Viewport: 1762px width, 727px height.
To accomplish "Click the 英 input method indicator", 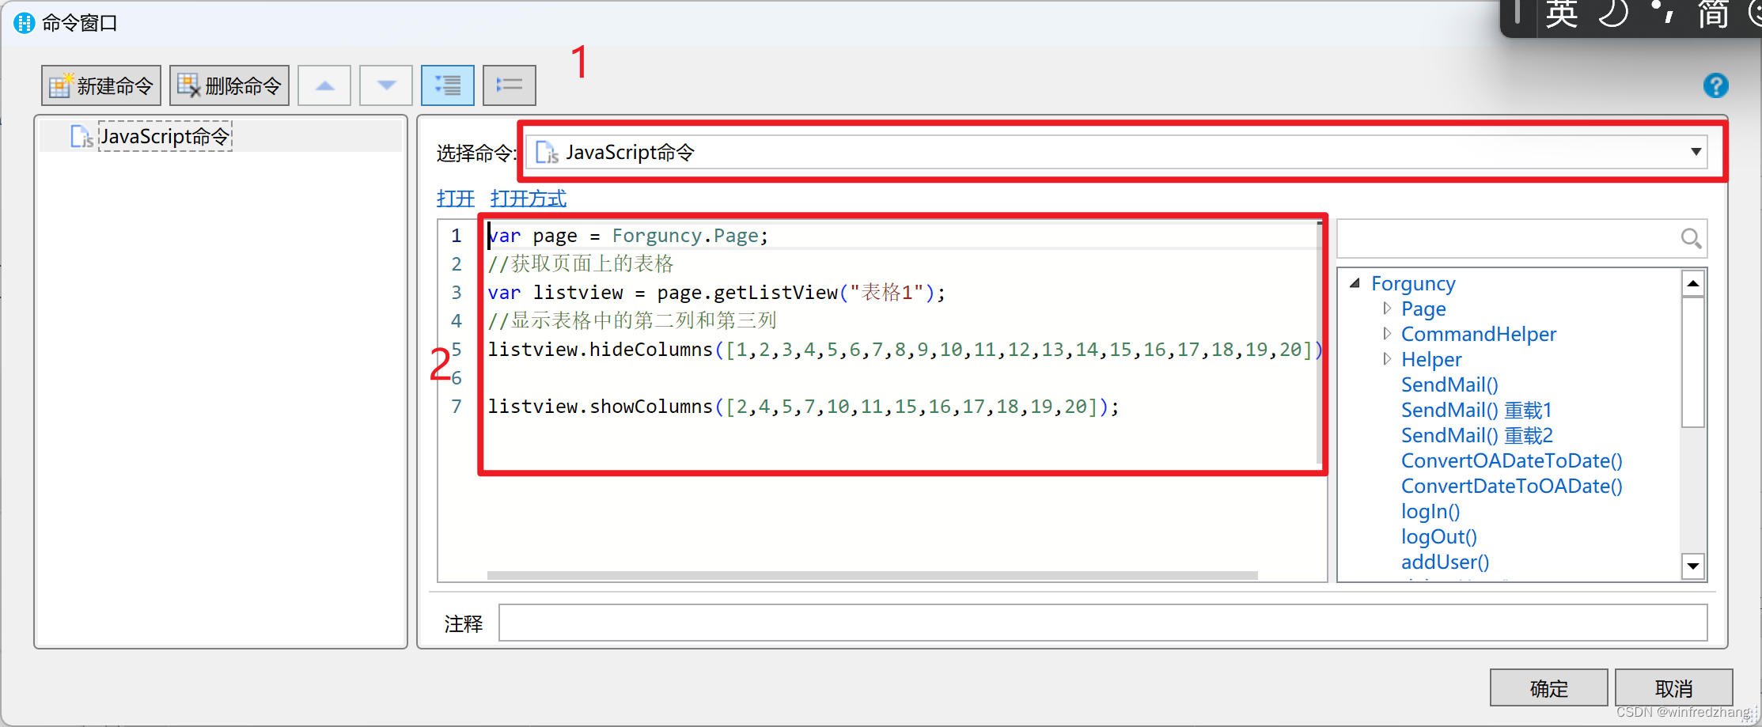I will pos(1562,14).
